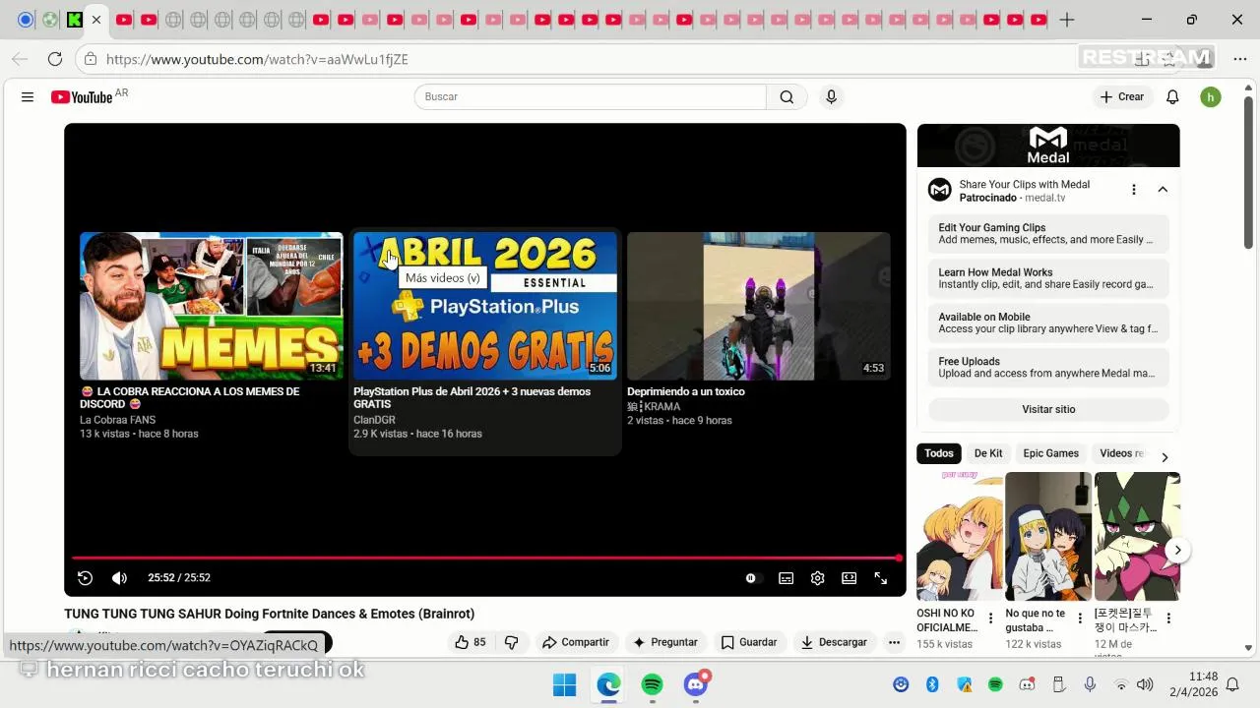Open a new browser tab
The height and width of the screenshot is (708, 1260).
pyautogui.click(x=1067, y=20)
